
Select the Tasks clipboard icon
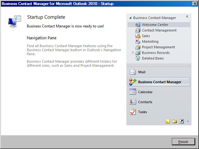(x=133, y=112)
